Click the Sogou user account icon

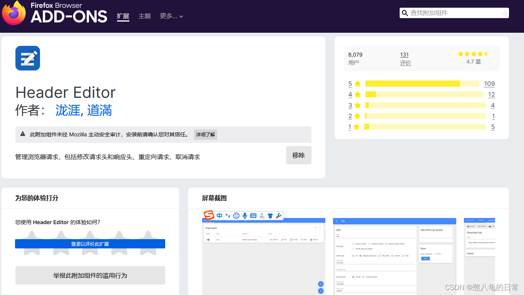[x=262, y=216]
